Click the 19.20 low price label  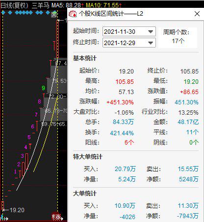17,210
